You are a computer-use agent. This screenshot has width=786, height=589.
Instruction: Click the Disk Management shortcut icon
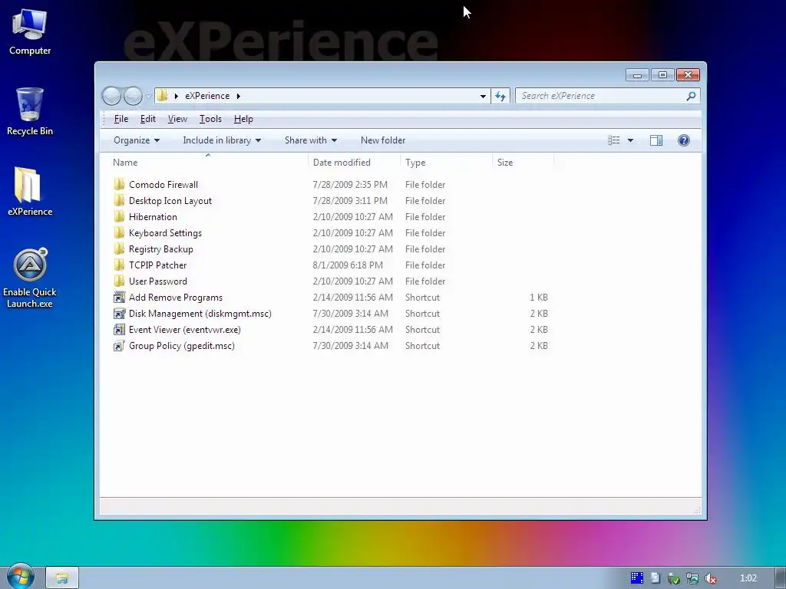(x=119, y=313)
